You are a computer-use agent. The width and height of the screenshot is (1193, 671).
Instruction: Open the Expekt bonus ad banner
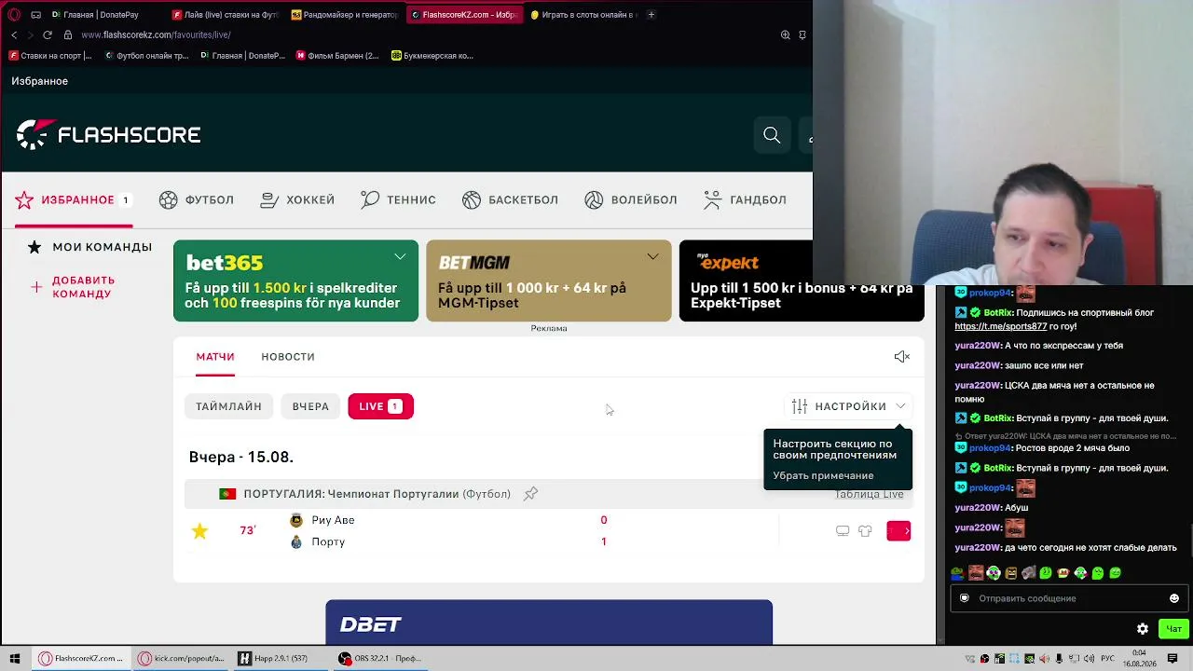(802, 281)
